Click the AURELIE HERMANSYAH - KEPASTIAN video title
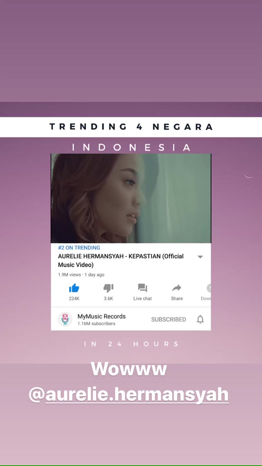This screenshot has width=262, height=466. tap(121, 260)
